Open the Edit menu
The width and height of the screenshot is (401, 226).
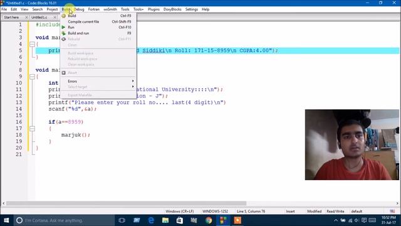[x=14, y=9]
